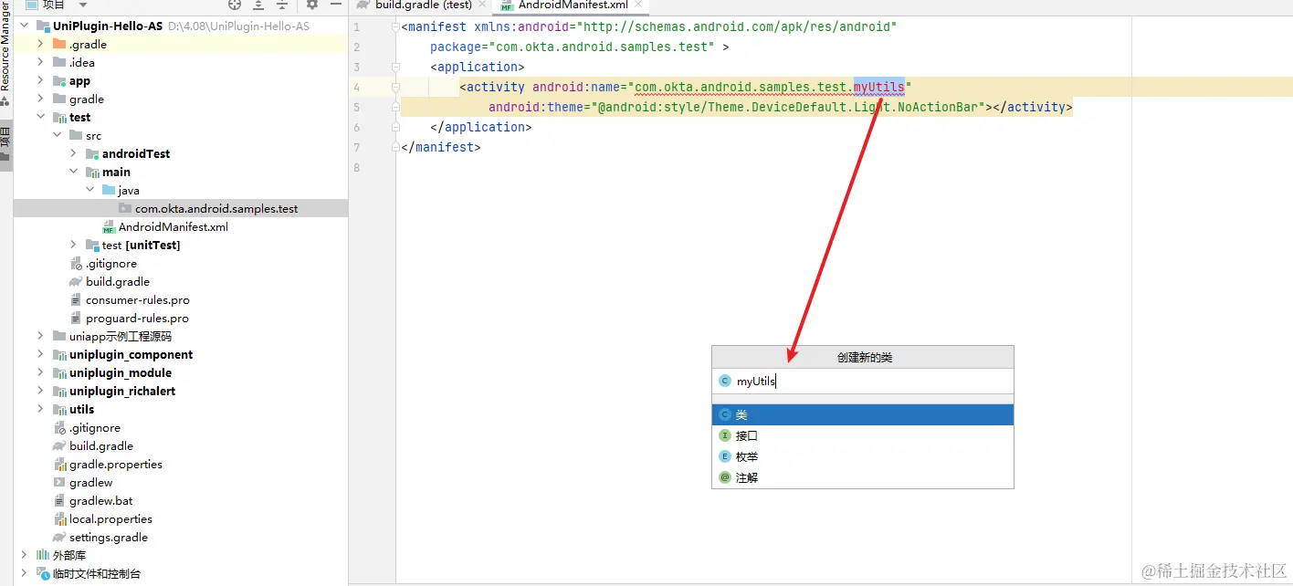Click the test module folder icon

click(60, 117)
